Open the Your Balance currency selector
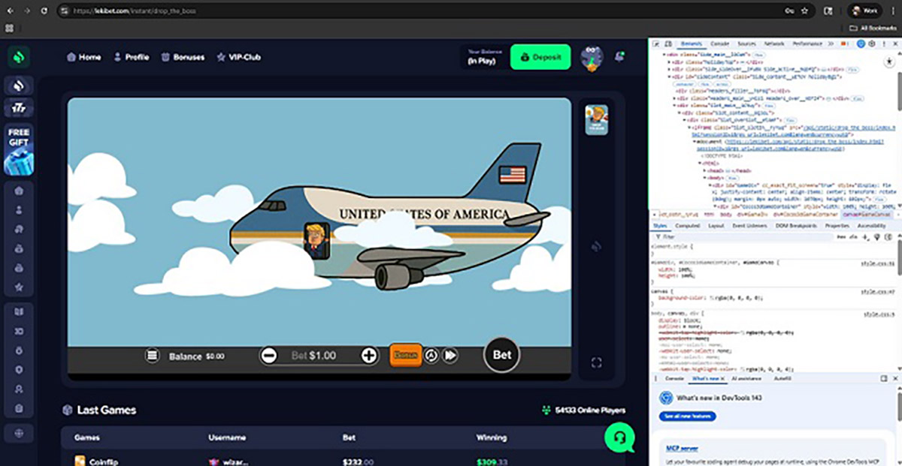 482,57
